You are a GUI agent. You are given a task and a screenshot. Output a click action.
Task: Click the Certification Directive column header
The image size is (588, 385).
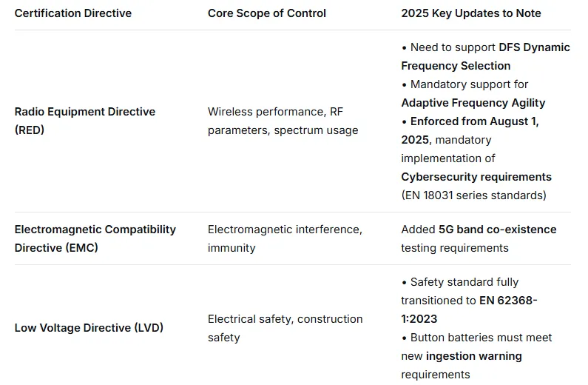73,13
